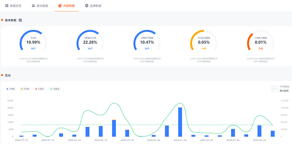
Task: Toggle the 评论数 legend series
Action: [x=25, y=89]
